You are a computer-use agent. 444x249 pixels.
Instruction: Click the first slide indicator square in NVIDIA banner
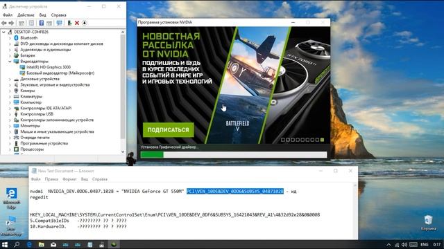click(x=282, y=140)
